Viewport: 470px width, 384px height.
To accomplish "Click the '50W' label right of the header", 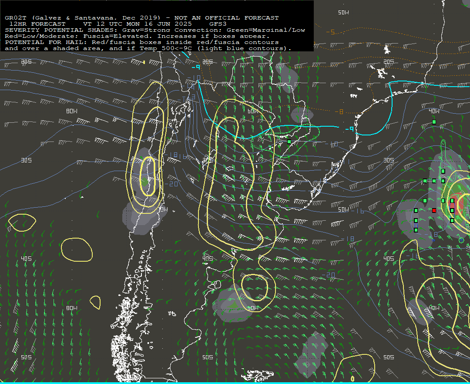I will [343, 12].
